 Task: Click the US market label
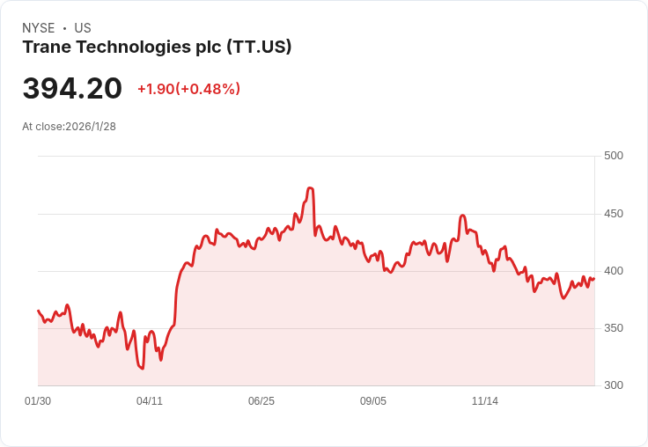coord(83,28)
